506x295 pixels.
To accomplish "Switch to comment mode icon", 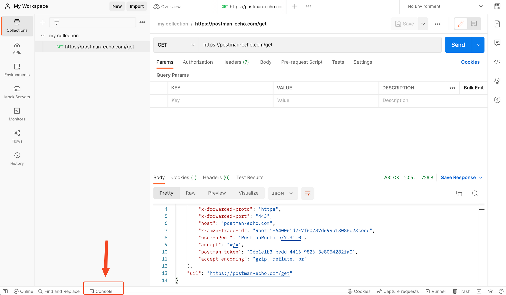I will point(474,24).
